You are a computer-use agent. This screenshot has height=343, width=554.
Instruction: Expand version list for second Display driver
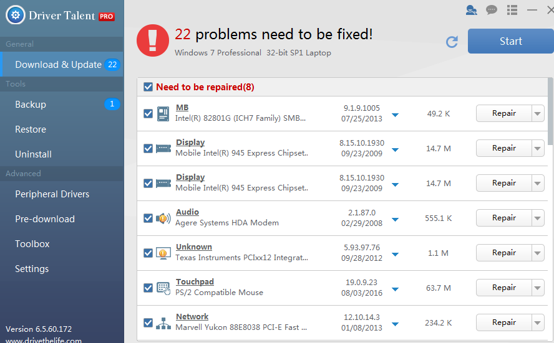(x=396, y=185)
